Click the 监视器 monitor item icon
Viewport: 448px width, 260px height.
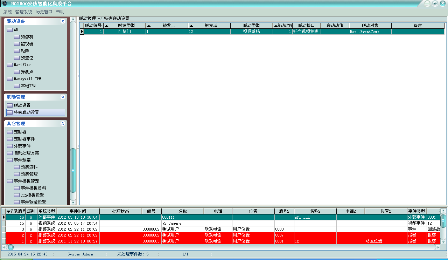(17, 44)
